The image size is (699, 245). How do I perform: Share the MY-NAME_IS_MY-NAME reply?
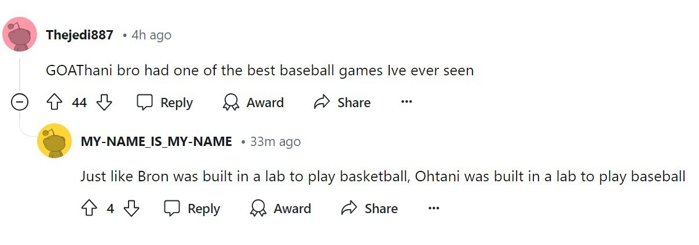369,209
